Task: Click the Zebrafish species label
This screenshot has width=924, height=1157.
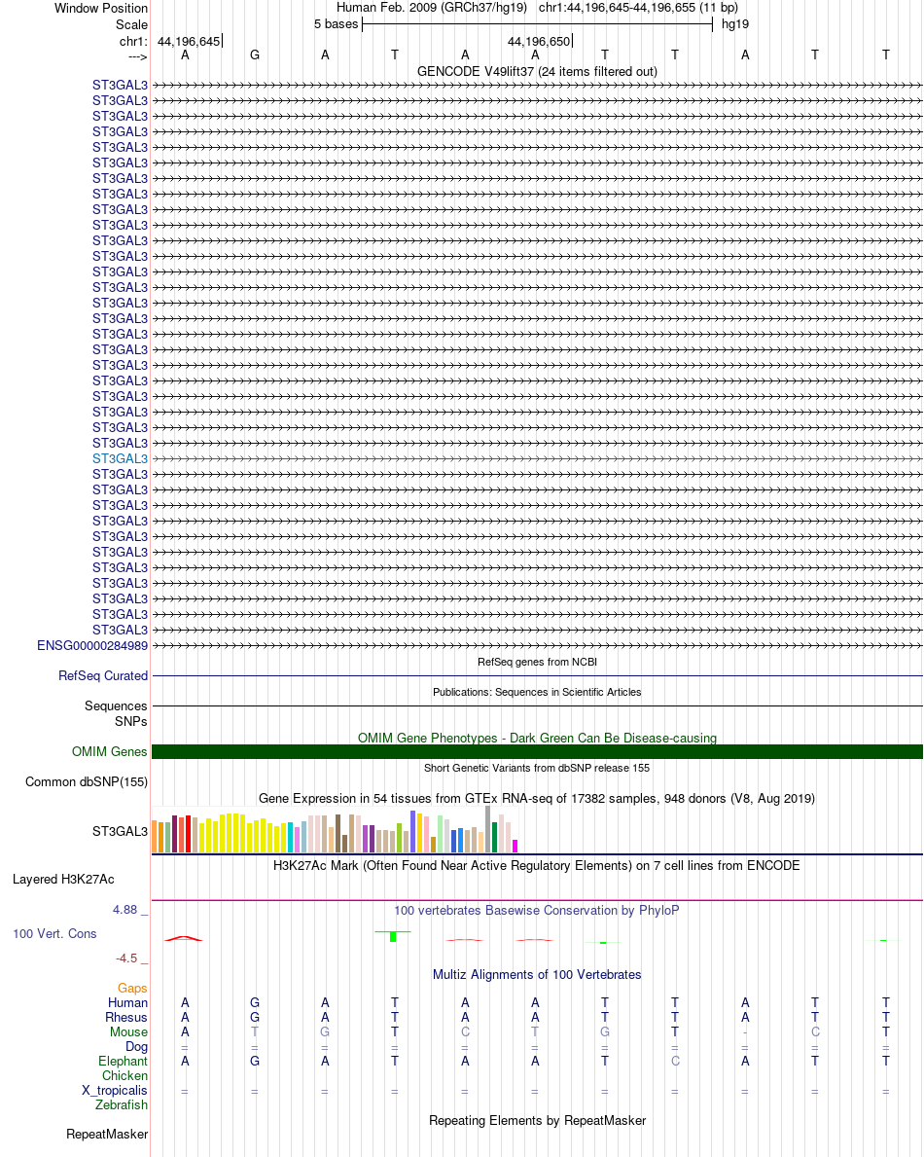Action: coord(121,1105)
